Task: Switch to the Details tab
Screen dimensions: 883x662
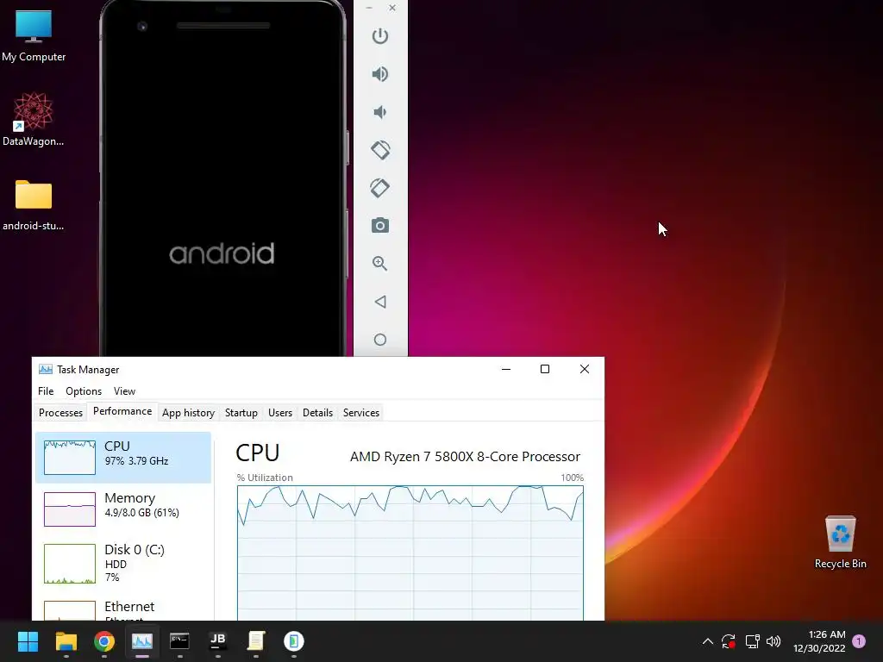Action: click(317, 413)
